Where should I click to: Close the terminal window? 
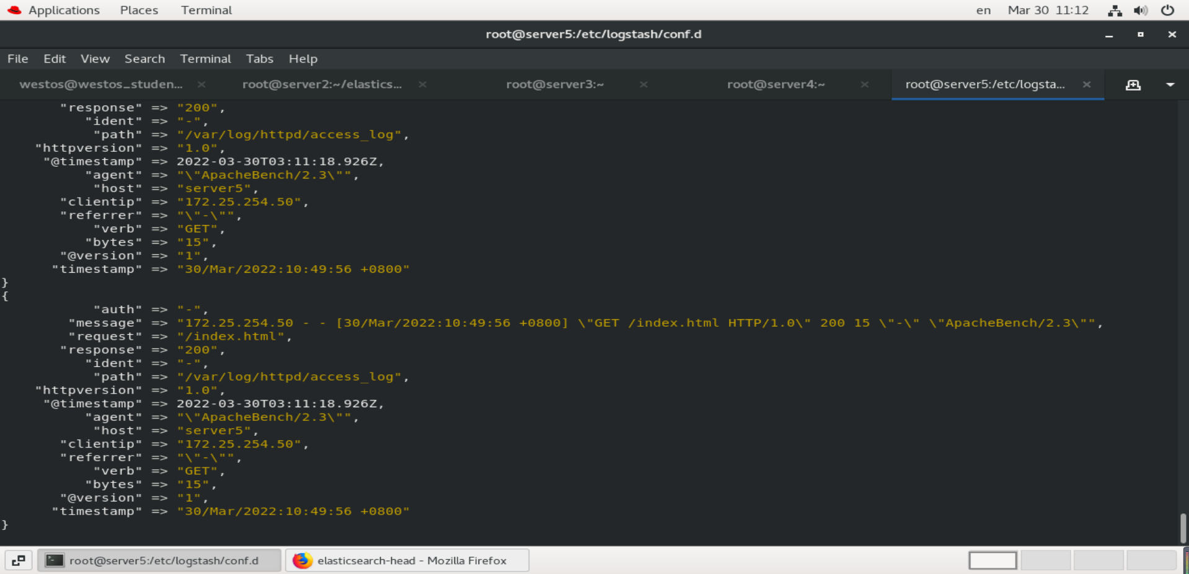(1172, 35)
